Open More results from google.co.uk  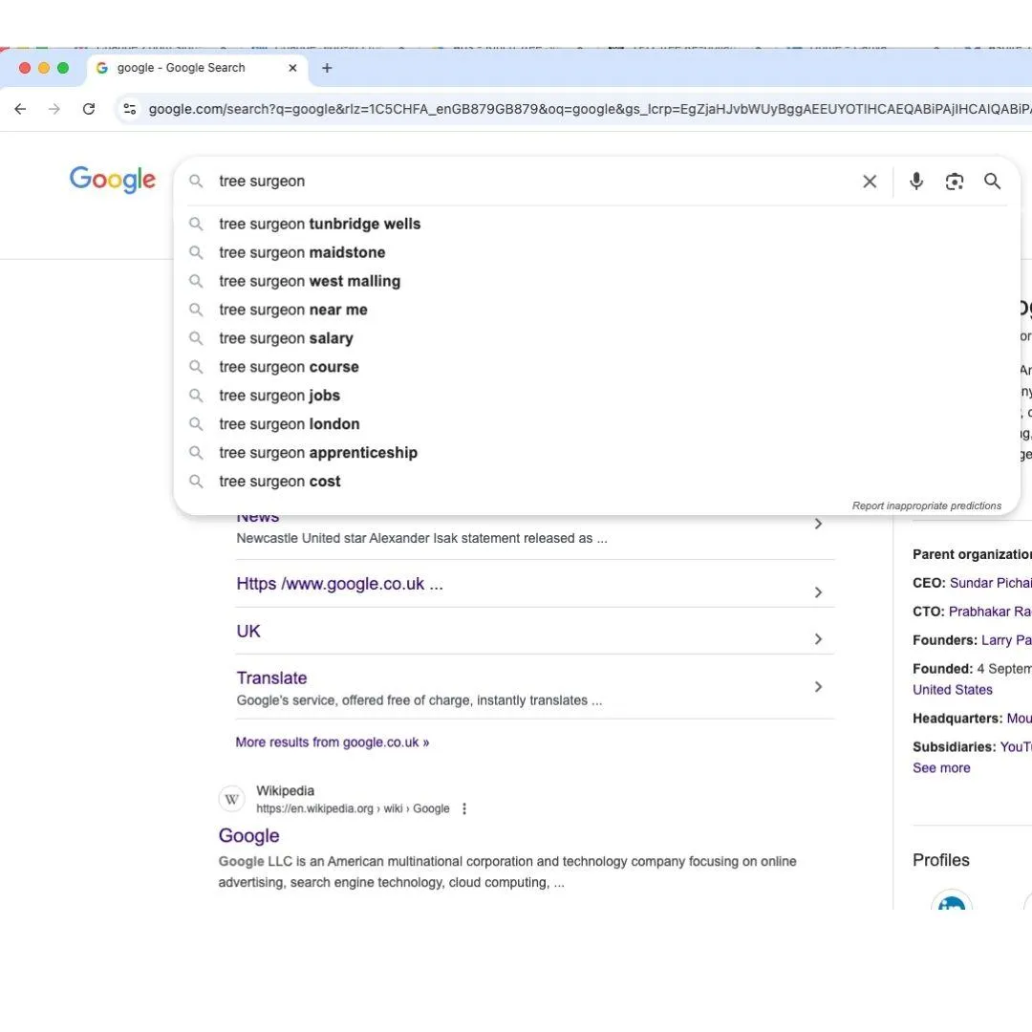(x=333, y=742)
